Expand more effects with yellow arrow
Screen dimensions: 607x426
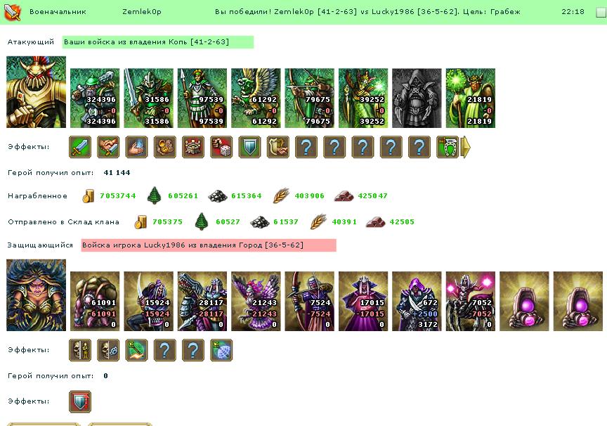tap(466, 147)
